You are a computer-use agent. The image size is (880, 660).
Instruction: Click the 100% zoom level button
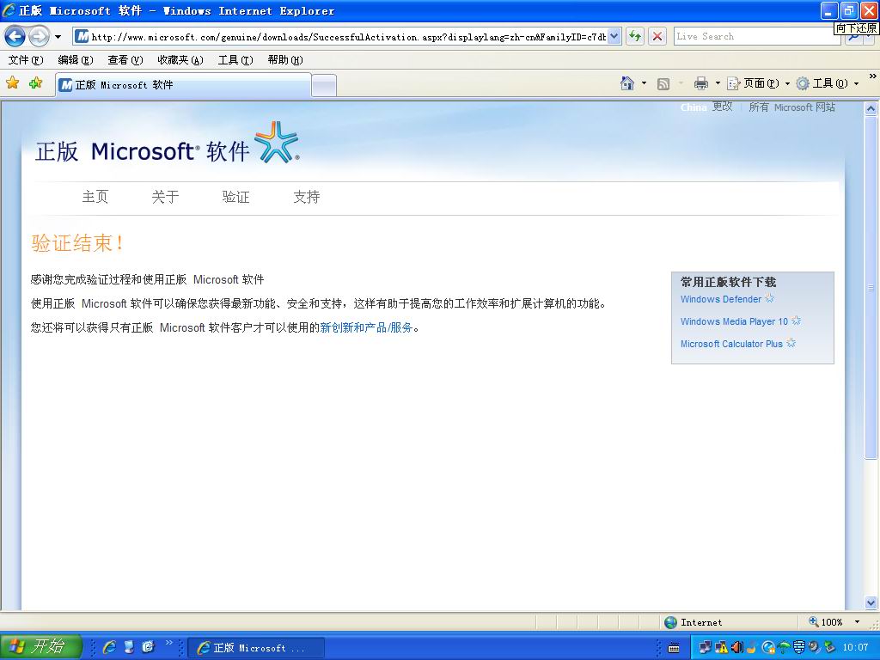click(x=826, y=622)
